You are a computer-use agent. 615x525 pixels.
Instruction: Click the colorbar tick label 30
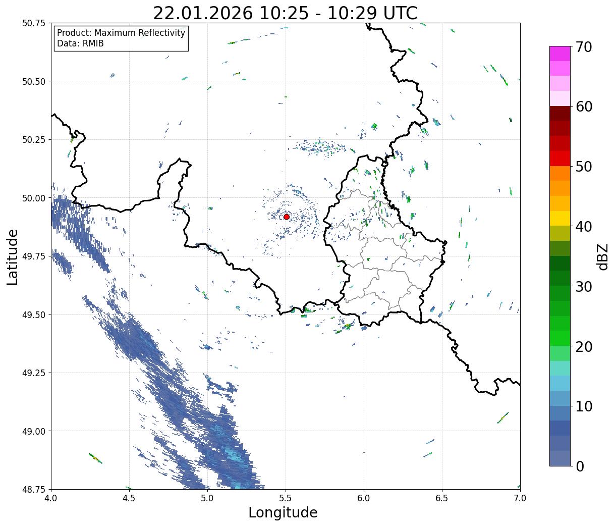[583, 287]
